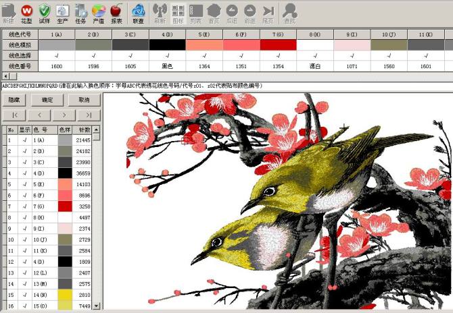
Task: Select column header 7 (G) in thread table
Action: point(278,34)
